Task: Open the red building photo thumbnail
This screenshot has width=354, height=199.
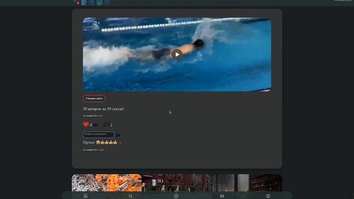Action: click(x=177, y=183)
